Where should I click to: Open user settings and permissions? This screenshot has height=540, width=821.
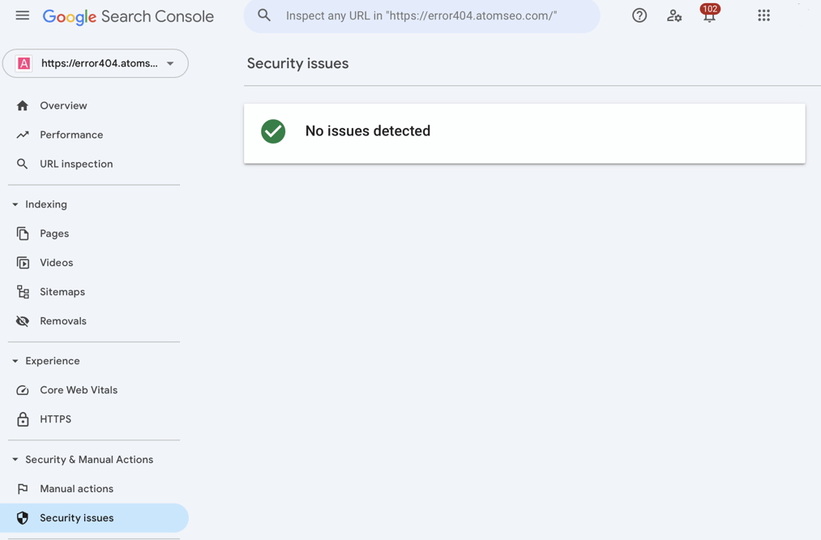click(674, 15)
